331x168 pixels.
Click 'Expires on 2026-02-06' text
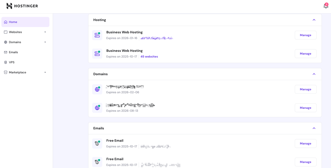[123, 92]
